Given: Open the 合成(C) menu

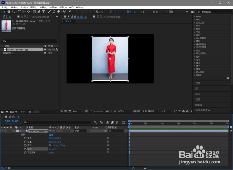Looking at the screenshot, I should pos(24,7).
